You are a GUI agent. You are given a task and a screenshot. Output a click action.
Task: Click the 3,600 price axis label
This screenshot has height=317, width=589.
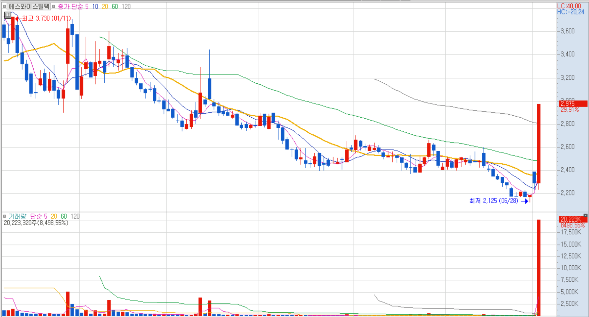click(567, 31)
